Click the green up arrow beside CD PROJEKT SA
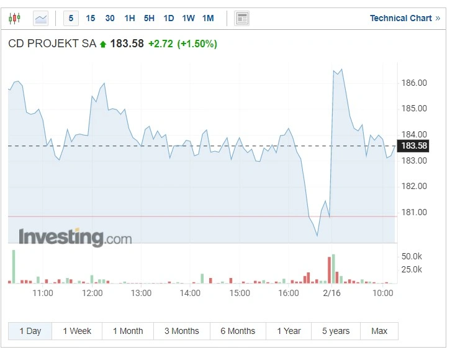 (x=103, y=44)
